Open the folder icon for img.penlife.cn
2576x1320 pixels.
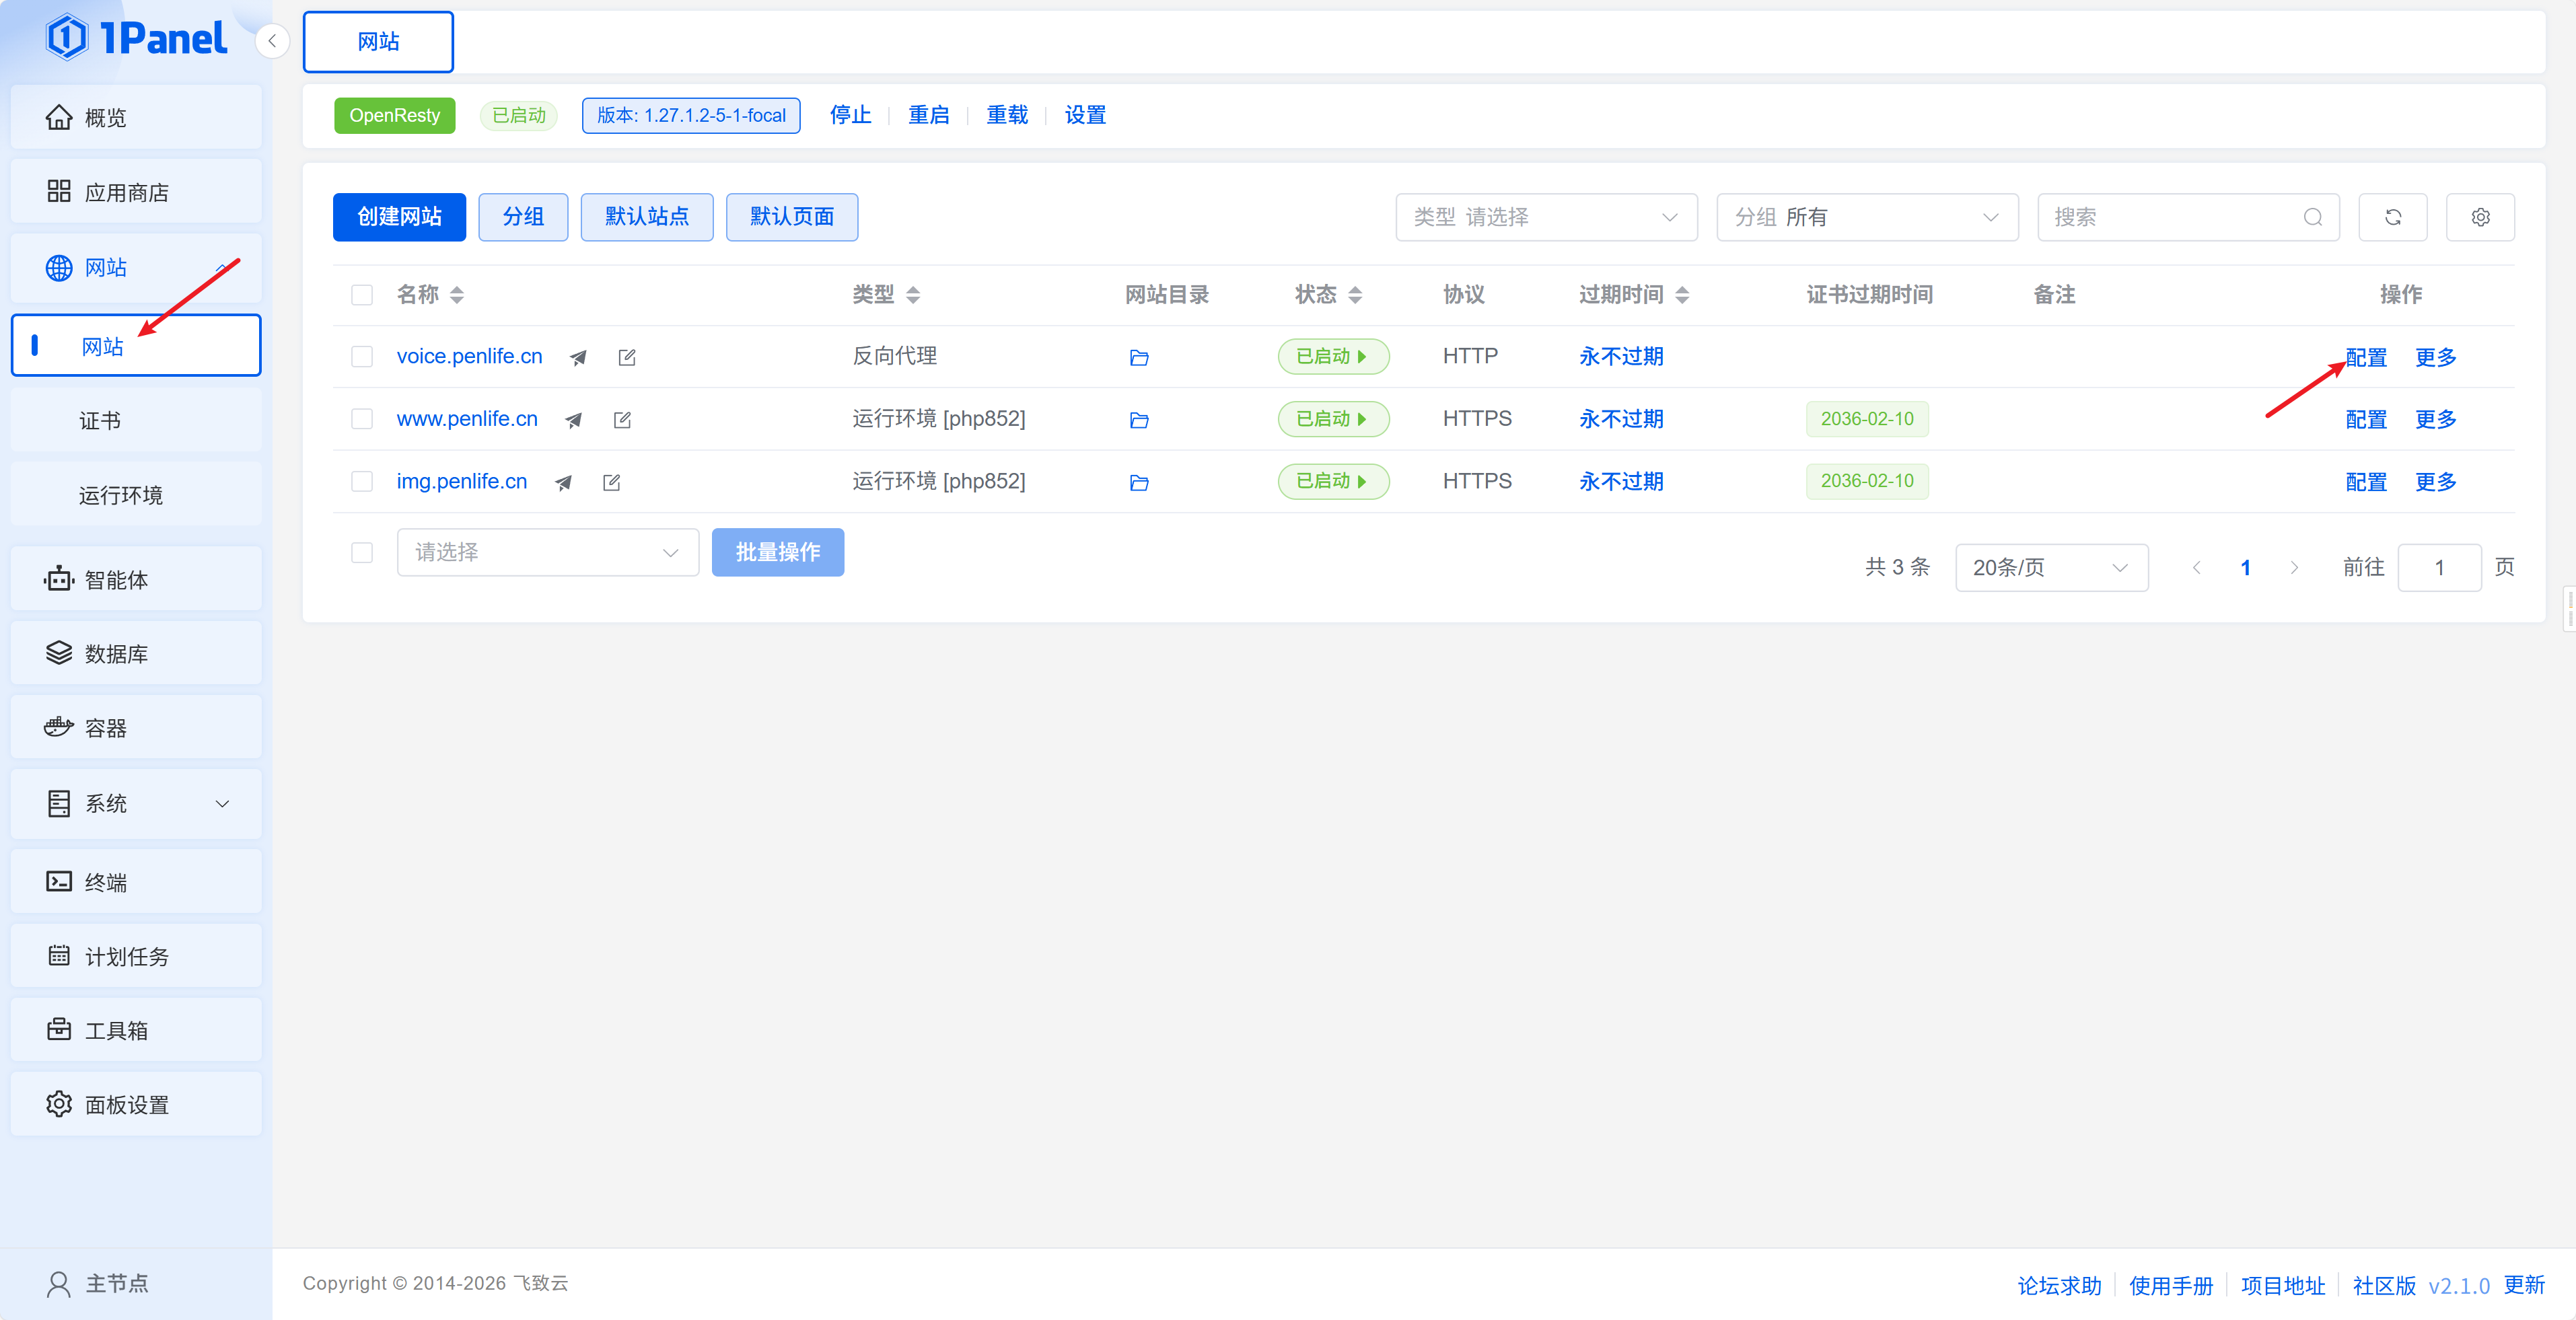click(1138, 483)
